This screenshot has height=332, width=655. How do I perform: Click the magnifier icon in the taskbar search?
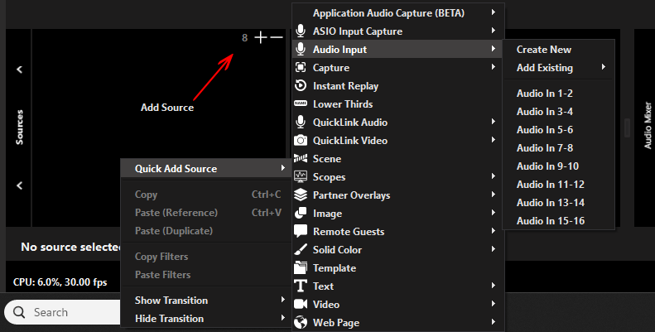[19, 312]
